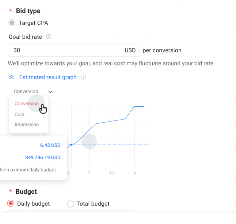Click the hand cursor pointer over Conversion
The height and width of the screenshot is (224, 236).
[x=43, y=108]
